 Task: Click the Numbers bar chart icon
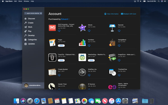(x=82, y=43)
